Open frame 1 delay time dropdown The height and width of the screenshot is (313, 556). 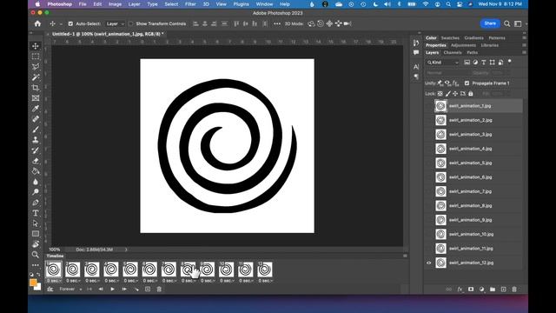pyautogui.click(x=54, y=281)
